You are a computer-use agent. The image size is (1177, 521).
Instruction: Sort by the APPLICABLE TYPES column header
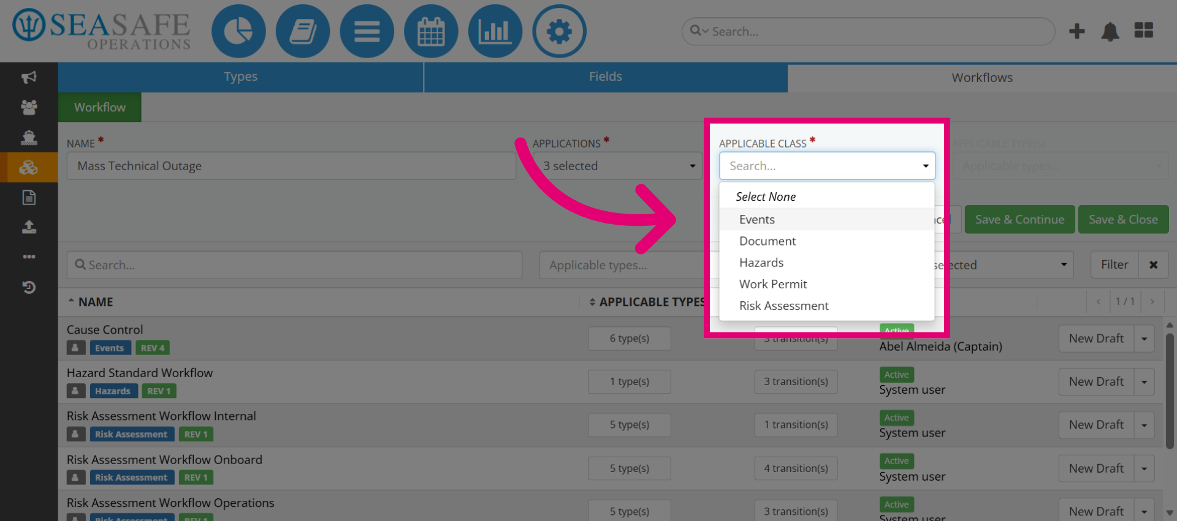point(647,302)
